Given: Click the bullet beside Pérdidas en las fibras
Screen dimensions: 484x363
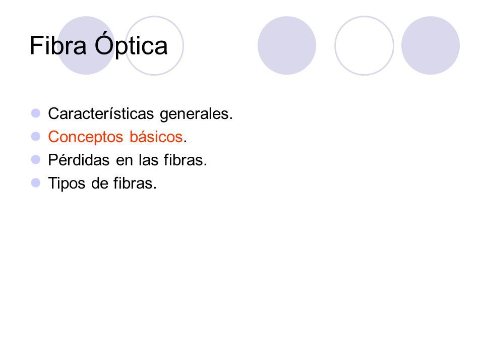Looking at the screenshot, I should tap(36, 160).
